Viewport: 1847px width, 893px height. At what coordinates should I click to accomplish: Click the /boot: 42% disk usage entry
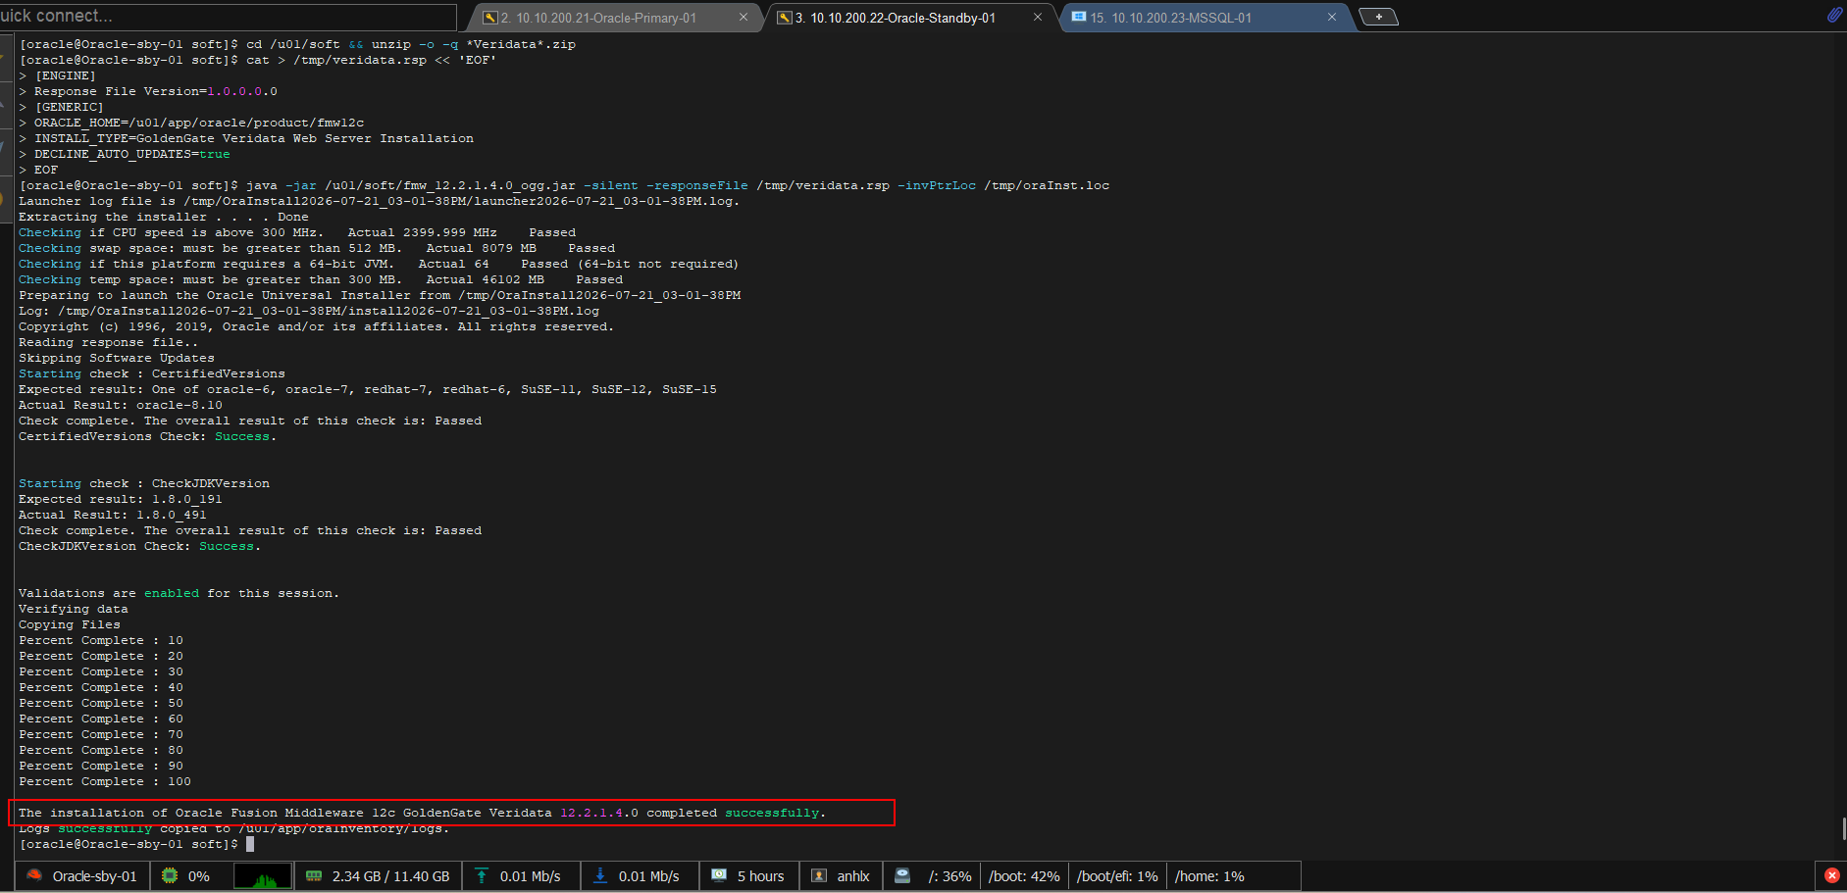(1024, 876)
